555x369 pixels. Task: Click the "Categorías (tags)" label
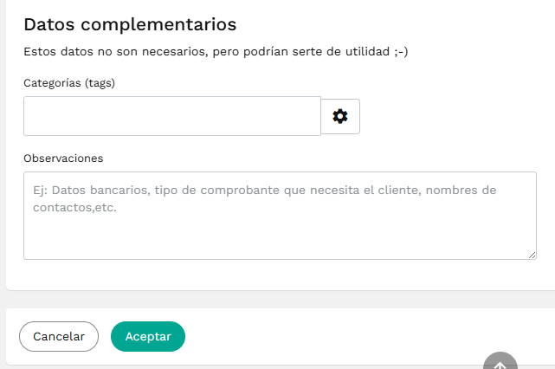pos(69,83)
